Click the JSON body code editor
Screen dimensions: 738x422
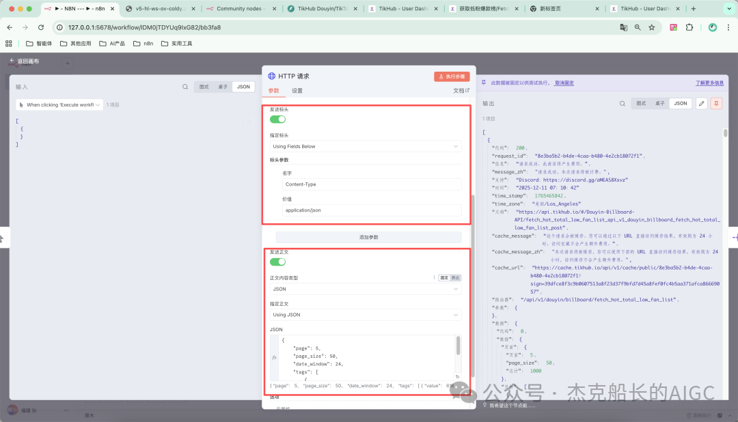(366, 358)
